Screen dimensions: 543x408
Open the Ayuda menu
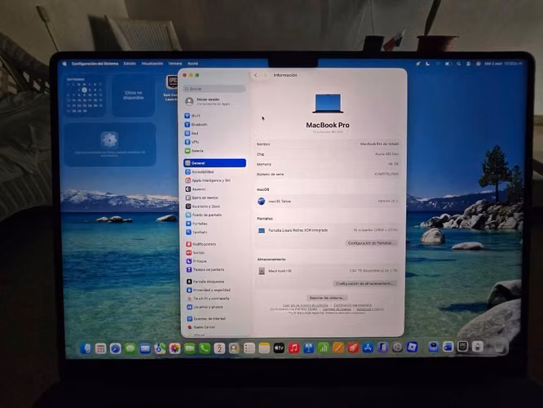click(193, 64)
